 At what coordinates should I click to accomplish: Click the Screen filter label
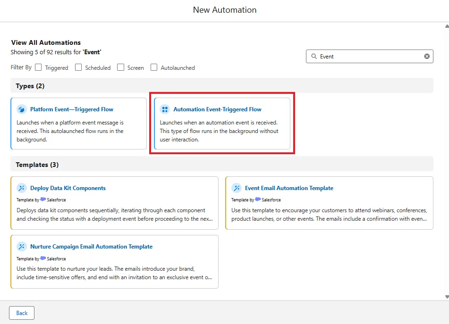[136, 68]
